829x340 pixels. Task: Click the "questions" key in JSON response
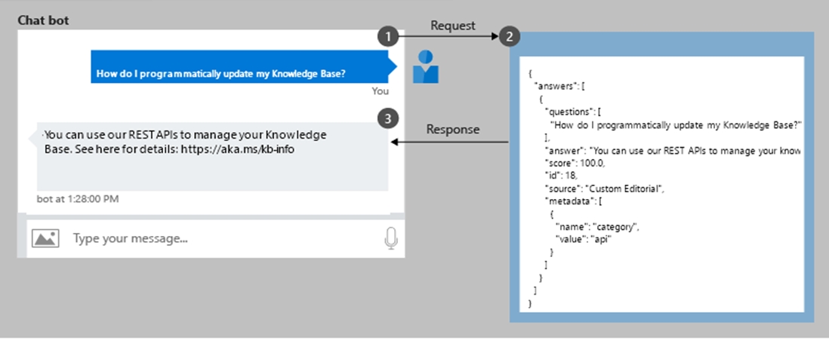(569, 111)
